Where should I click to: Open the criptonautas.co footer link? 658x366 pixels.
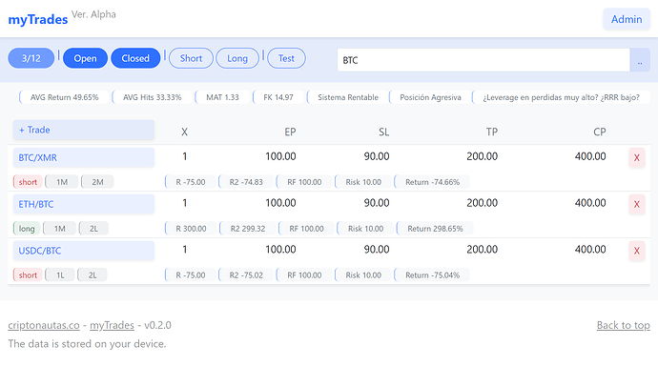click(44, 325)
